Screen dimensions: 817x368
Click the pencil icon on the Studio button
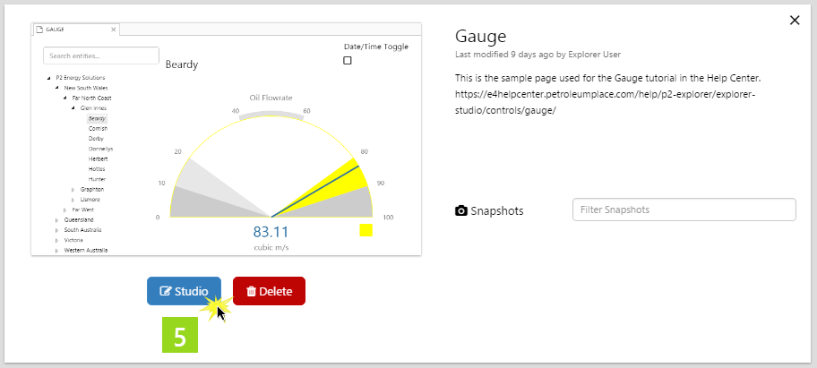tap(165, 291)
